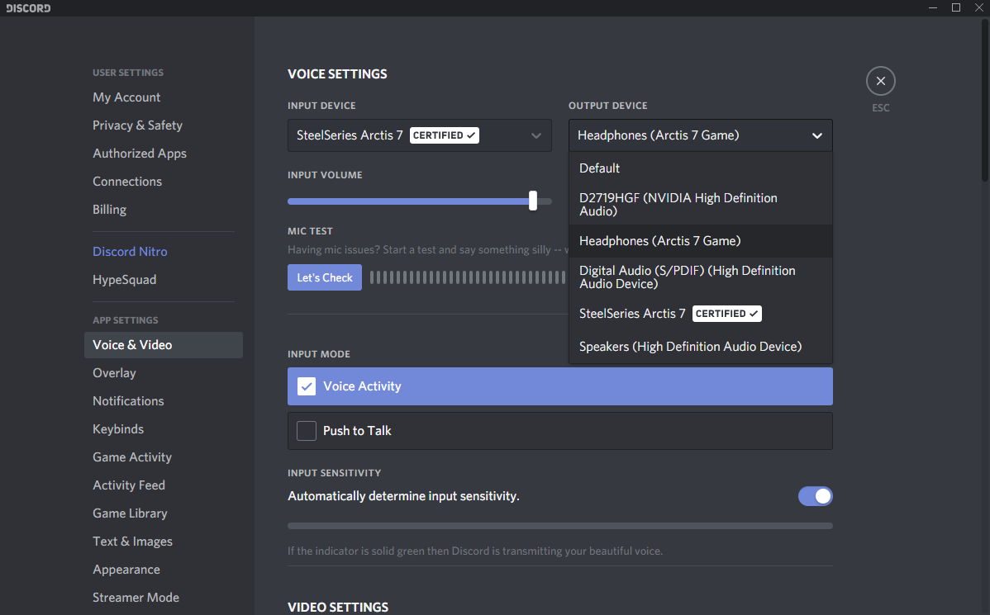Viewport: 990px width, 615px height.
Task: Click the INPUT SENSITIVITY label
Action: tap(334, 472)
